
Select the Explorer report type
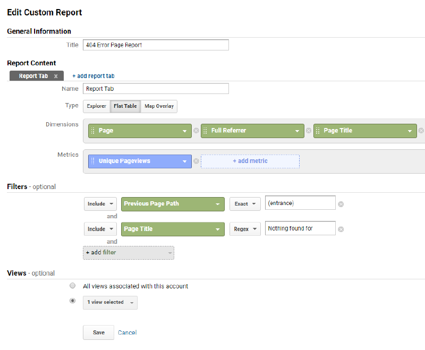point(97,106)
